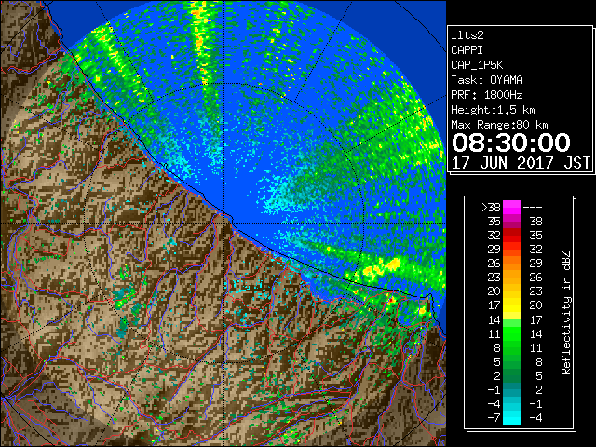This screenshot has width=596, height=447.
Task: Click the 08:30:00 timestamp text
Action: (511, 142)
